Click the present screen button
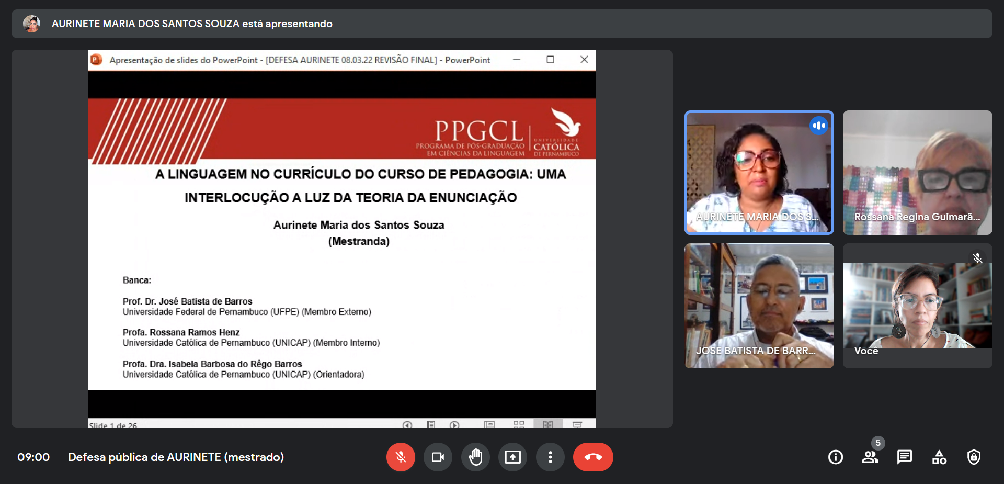 coord(512,457)
